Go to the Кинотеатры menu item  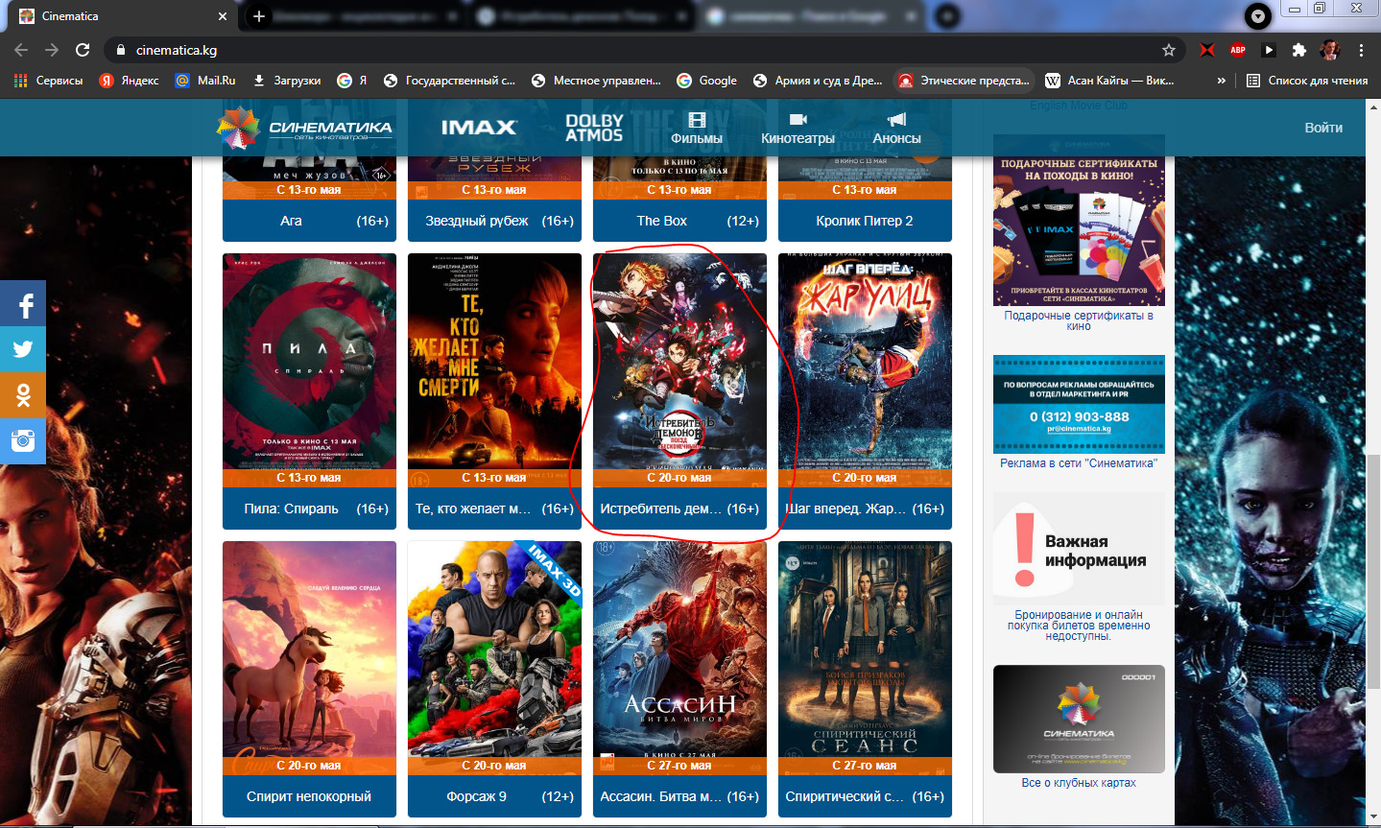click(x=798, y=129)
